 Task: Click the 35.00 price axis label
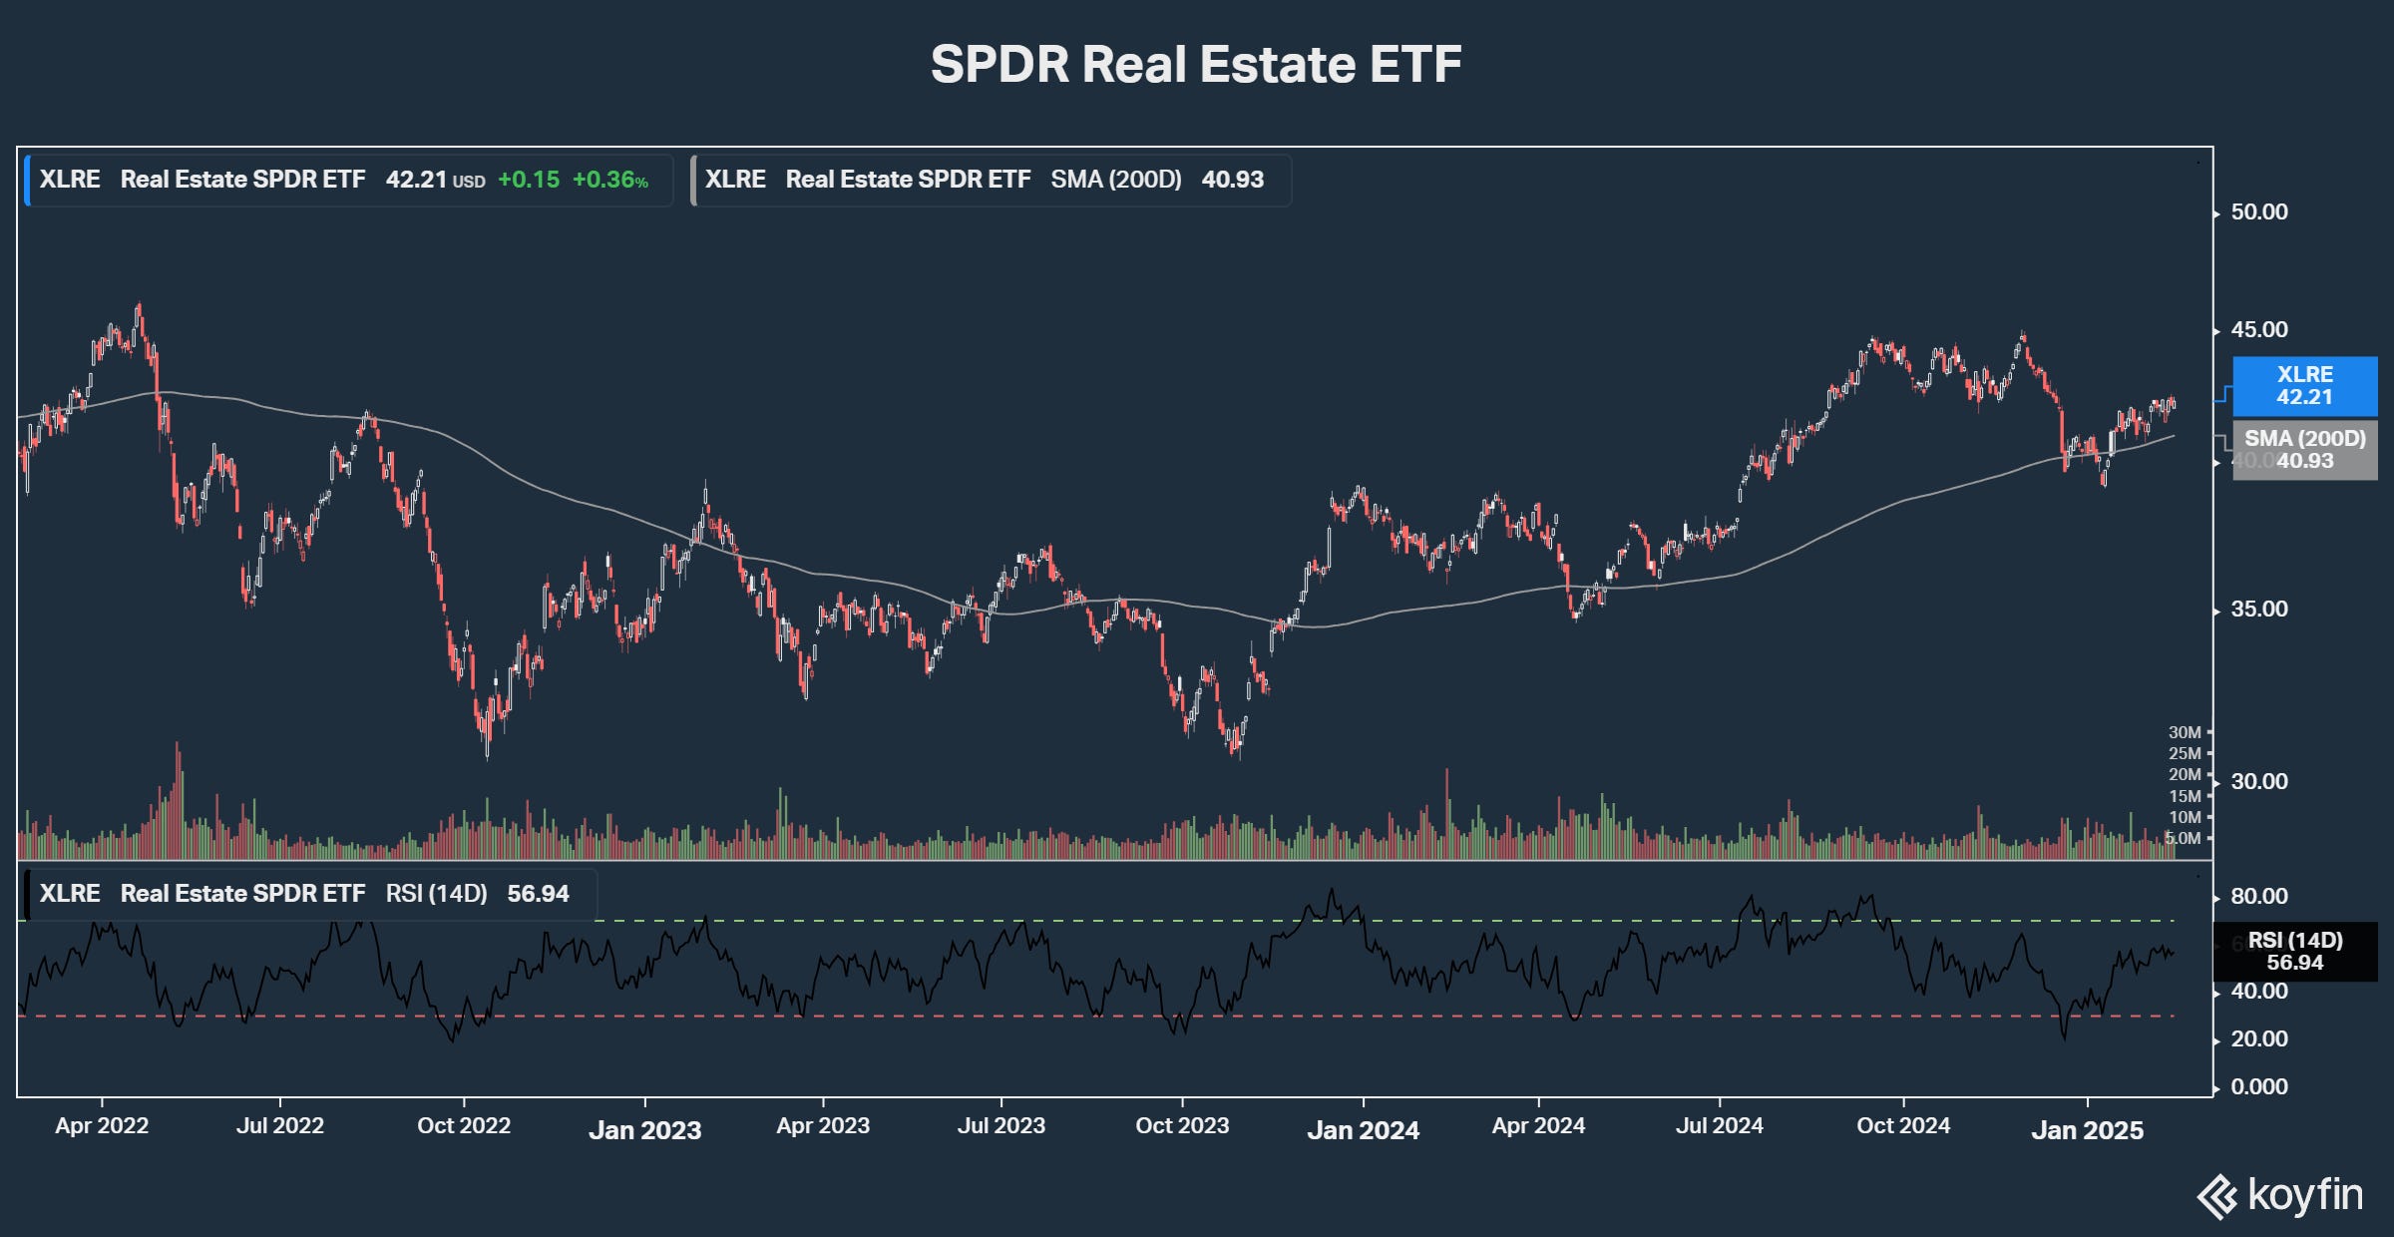point(2259,609)
